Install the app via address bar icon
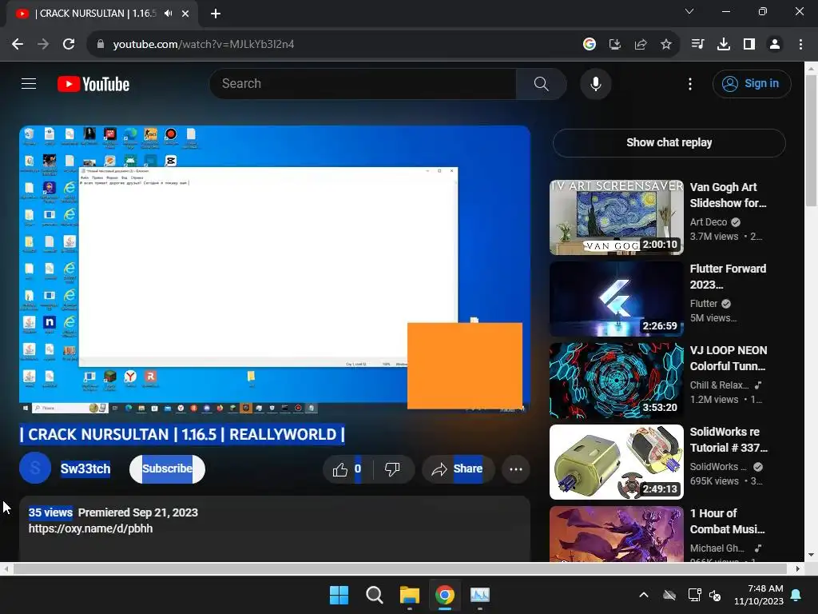The width and height of the screenshot is (818, 614). click(615, 45)
